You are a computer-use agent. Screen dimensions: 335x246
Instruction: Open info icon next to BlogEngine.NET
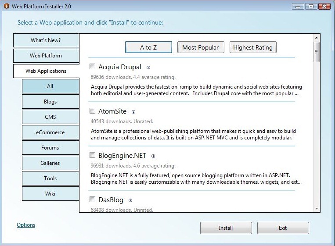click(153, 156)
